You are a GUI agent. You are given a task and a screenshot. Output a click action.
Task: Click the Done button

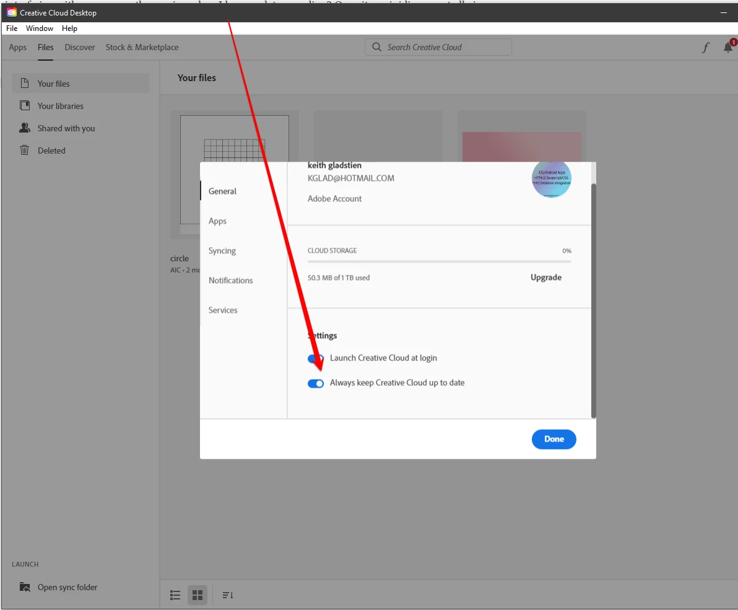pos(554,439)
